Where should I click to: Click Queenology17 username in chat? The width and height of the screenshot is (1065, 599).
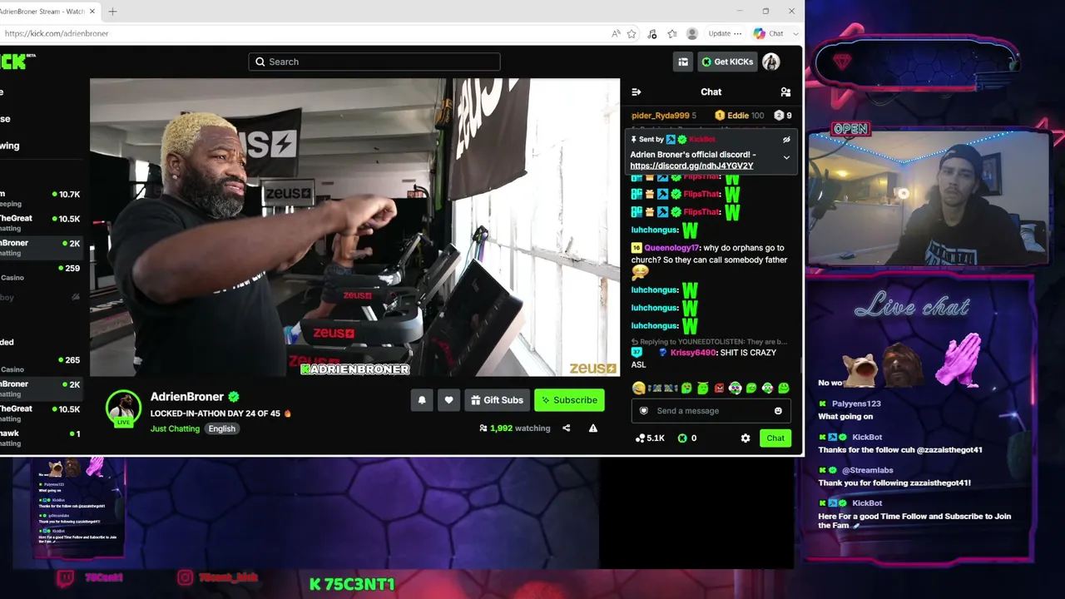(671, 248)
